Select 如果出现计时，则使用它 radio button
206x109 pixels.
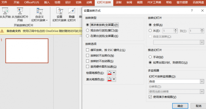pyautogui.click(x=150, y=63)
